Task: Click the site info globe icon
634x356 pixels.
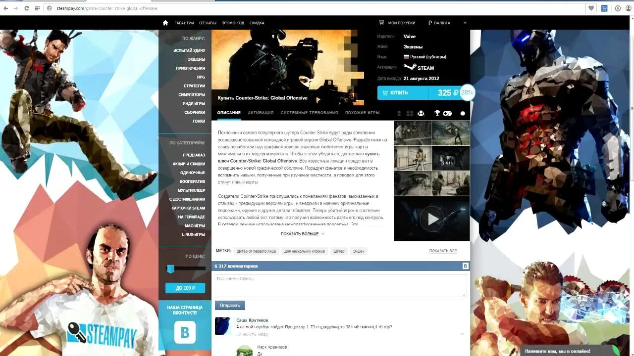Action: [49, 8]
